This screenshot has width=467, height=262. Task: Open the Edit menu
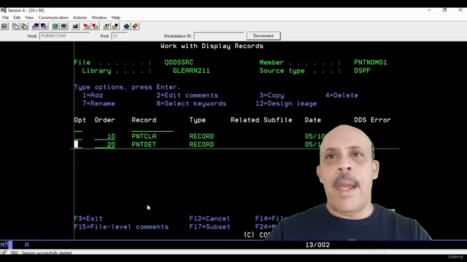pyautogui.click(x=17, y=17)
